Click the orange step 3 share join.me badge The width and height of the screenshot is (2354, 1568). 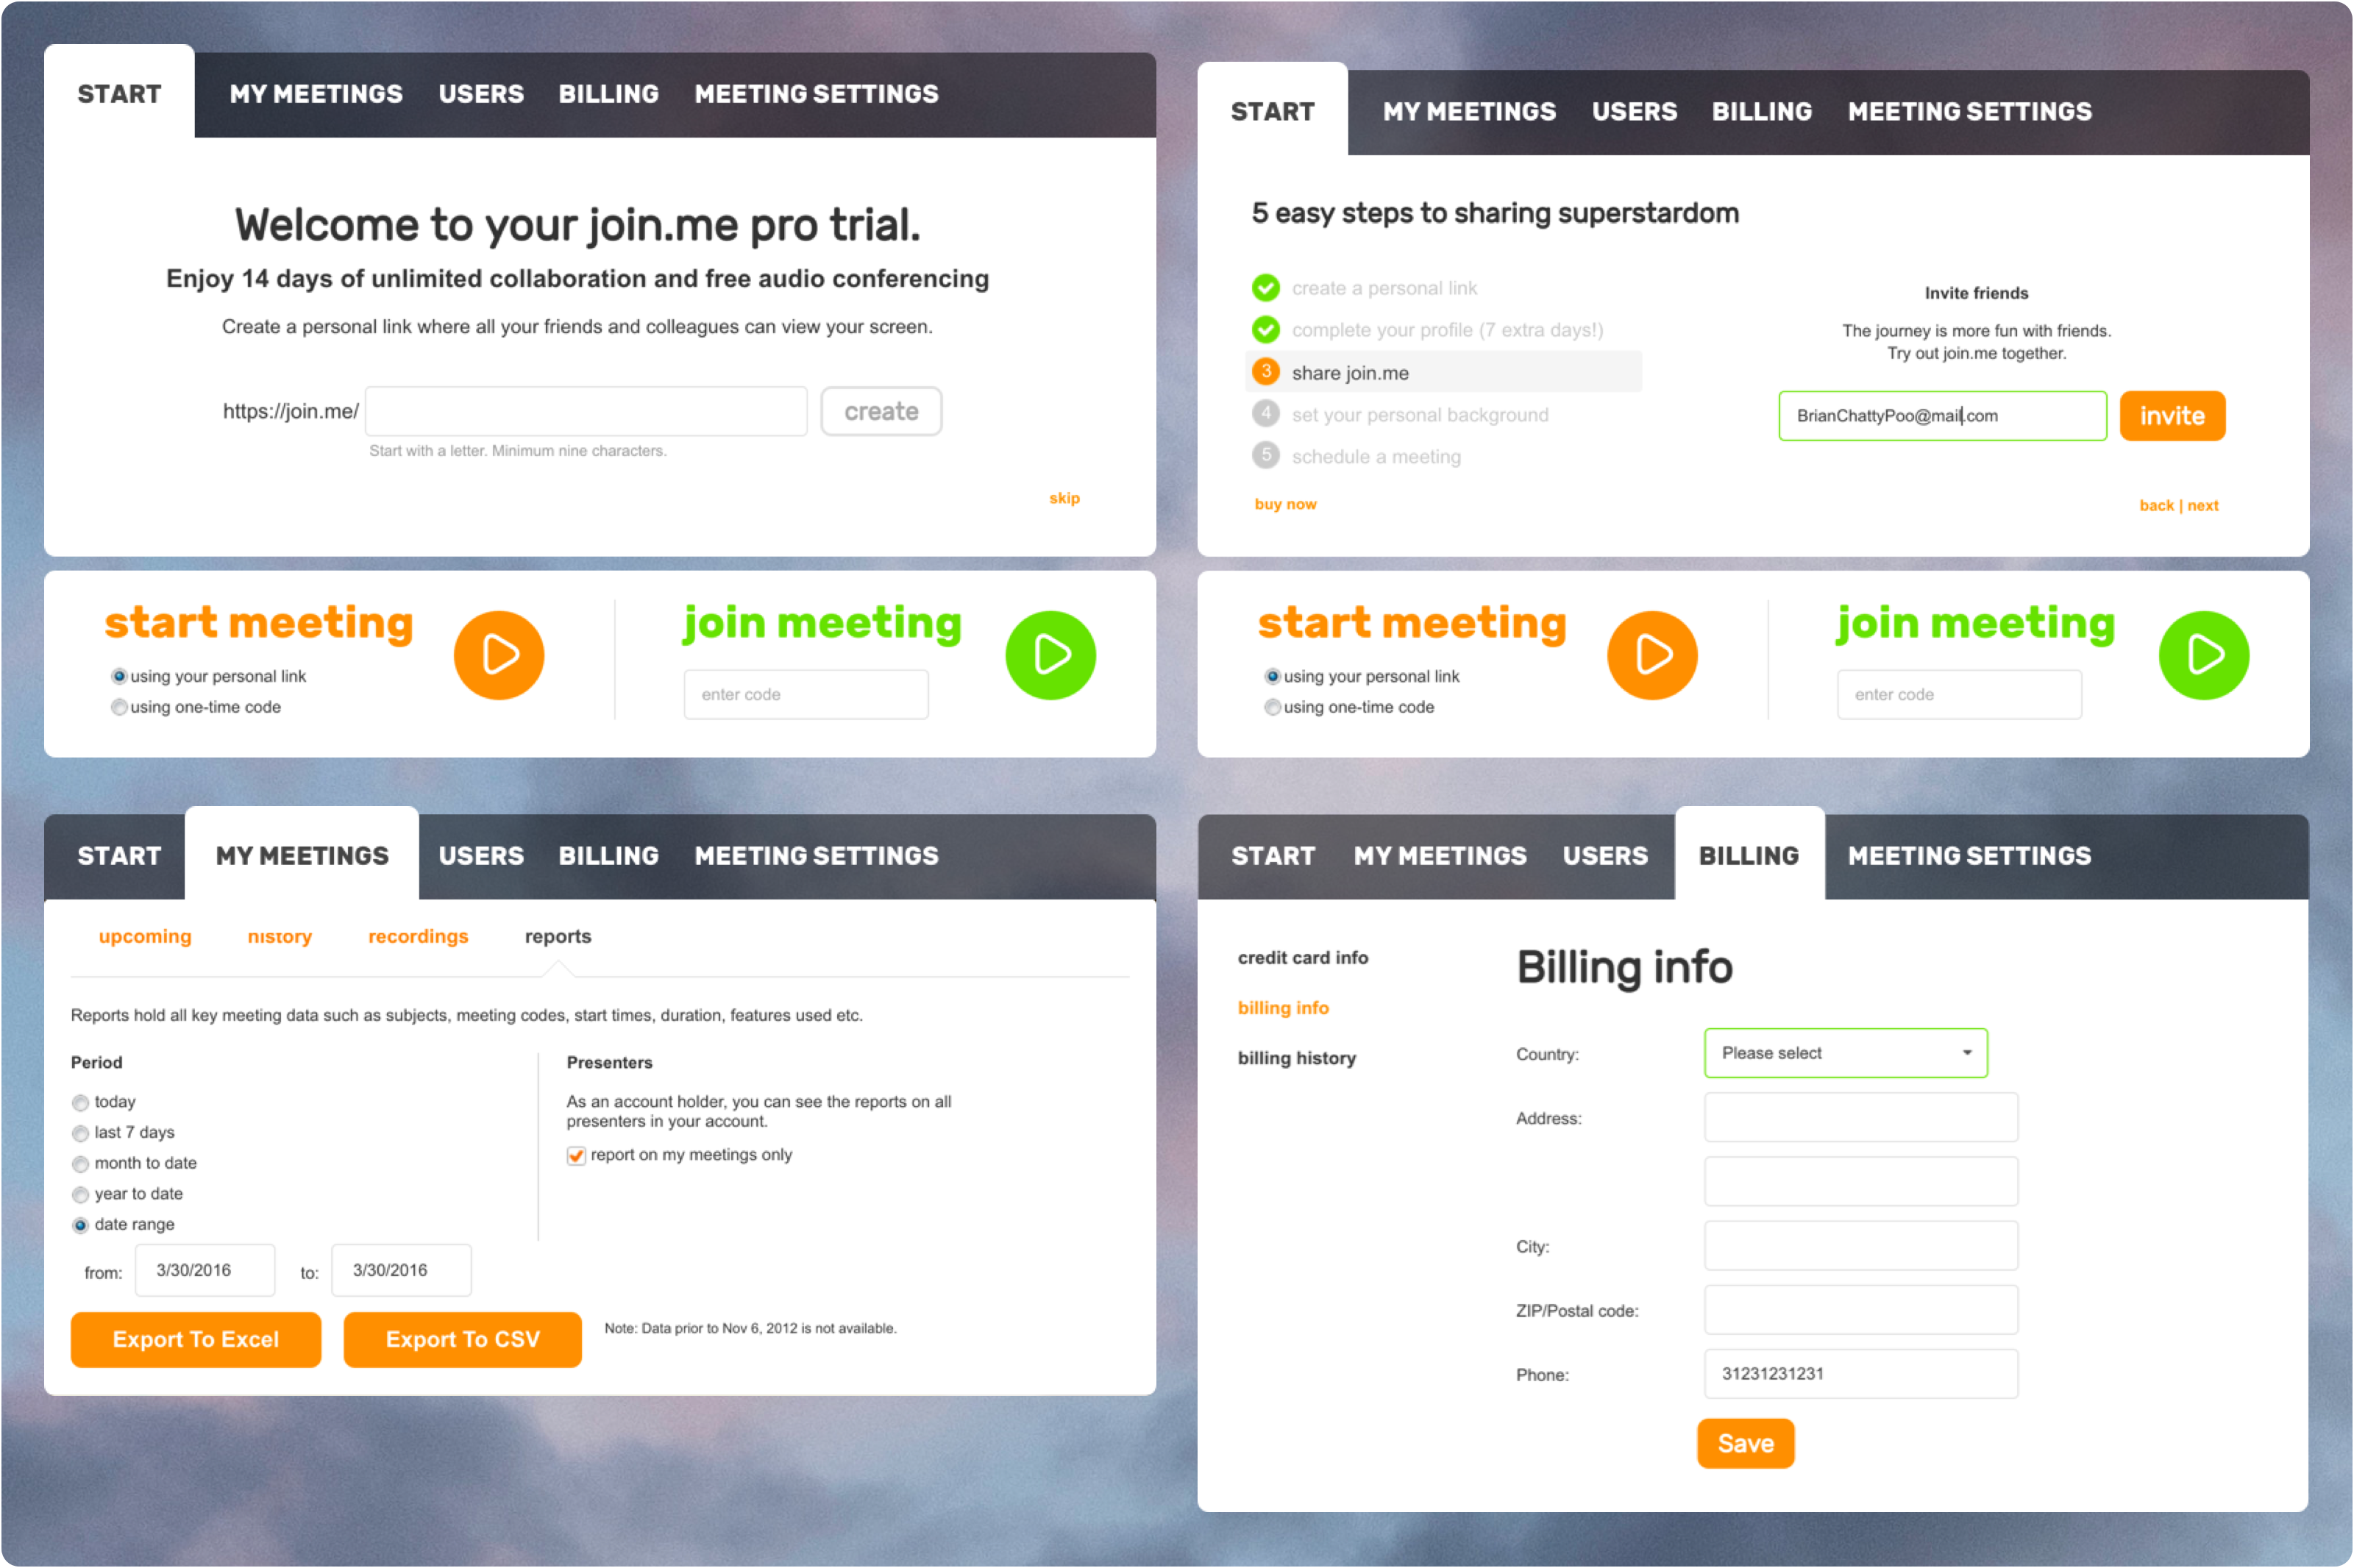point(1265,372)
